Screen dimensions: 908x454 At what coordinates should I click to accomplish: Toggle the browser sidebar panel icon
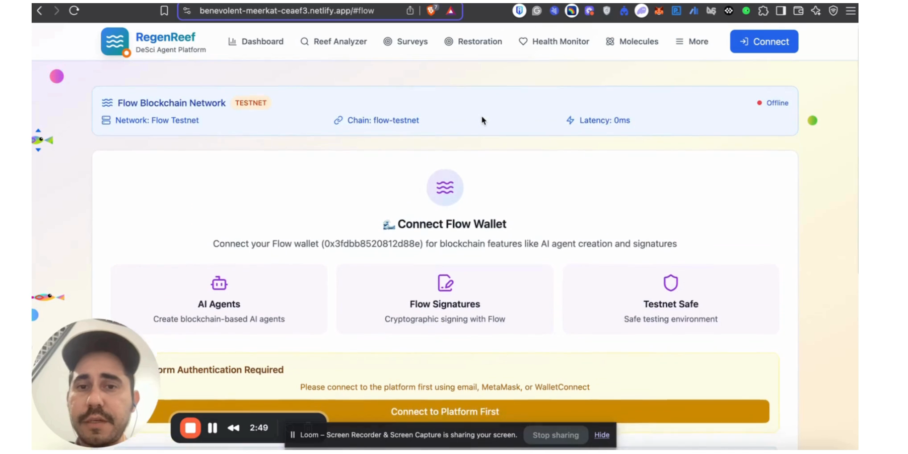[x=780, y=11]
